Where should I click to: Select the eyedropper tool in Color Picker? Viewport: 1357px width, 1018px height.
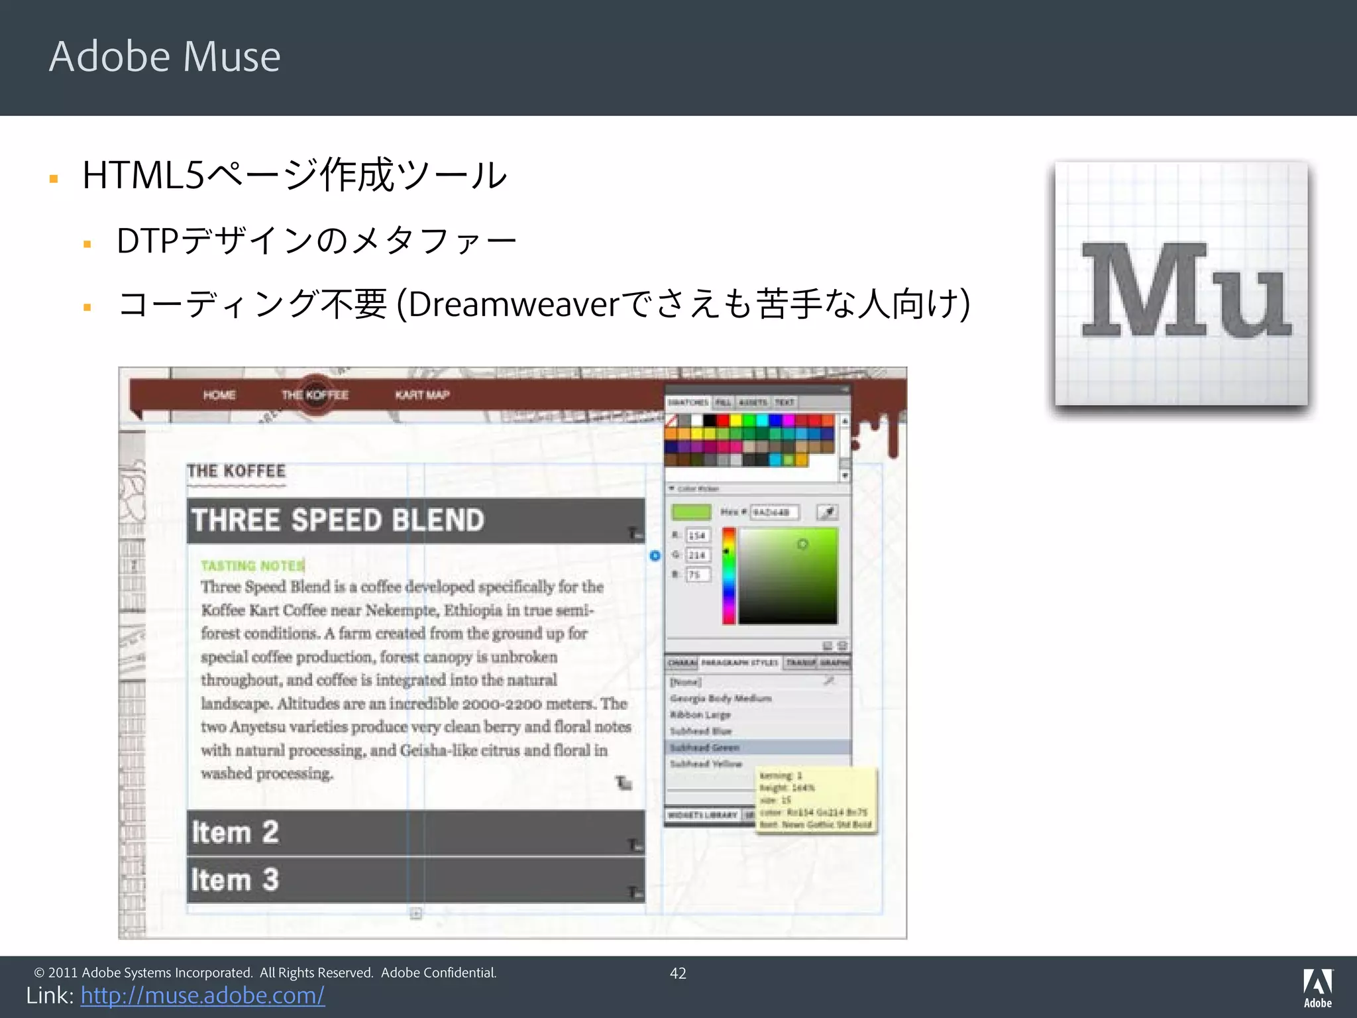(827, 512)
